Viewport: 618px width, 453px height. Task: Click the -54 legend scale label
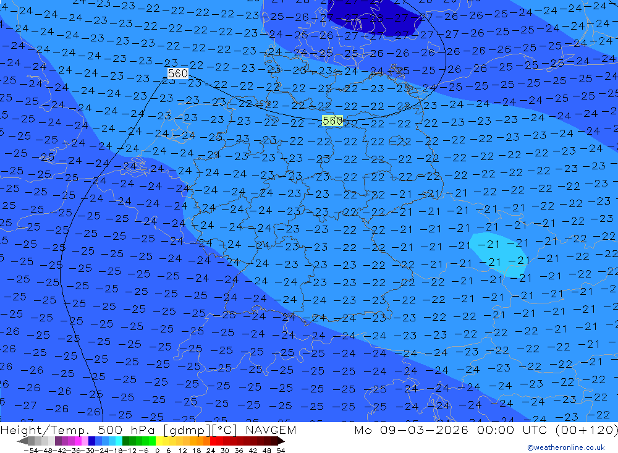pyautogui.click(x=31, y=451)
